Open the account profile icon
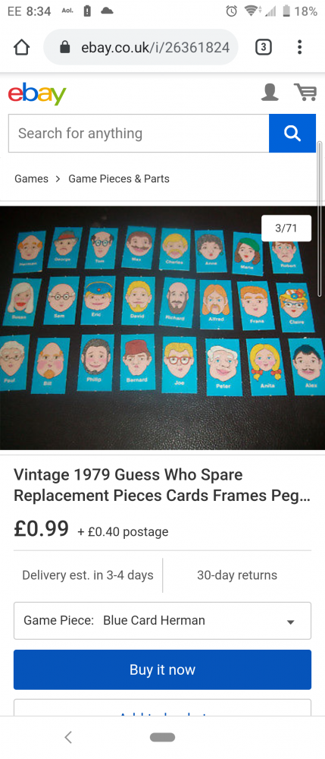This screenshot has height=759, width=325. pyautogui.click(x=270, y=93)
